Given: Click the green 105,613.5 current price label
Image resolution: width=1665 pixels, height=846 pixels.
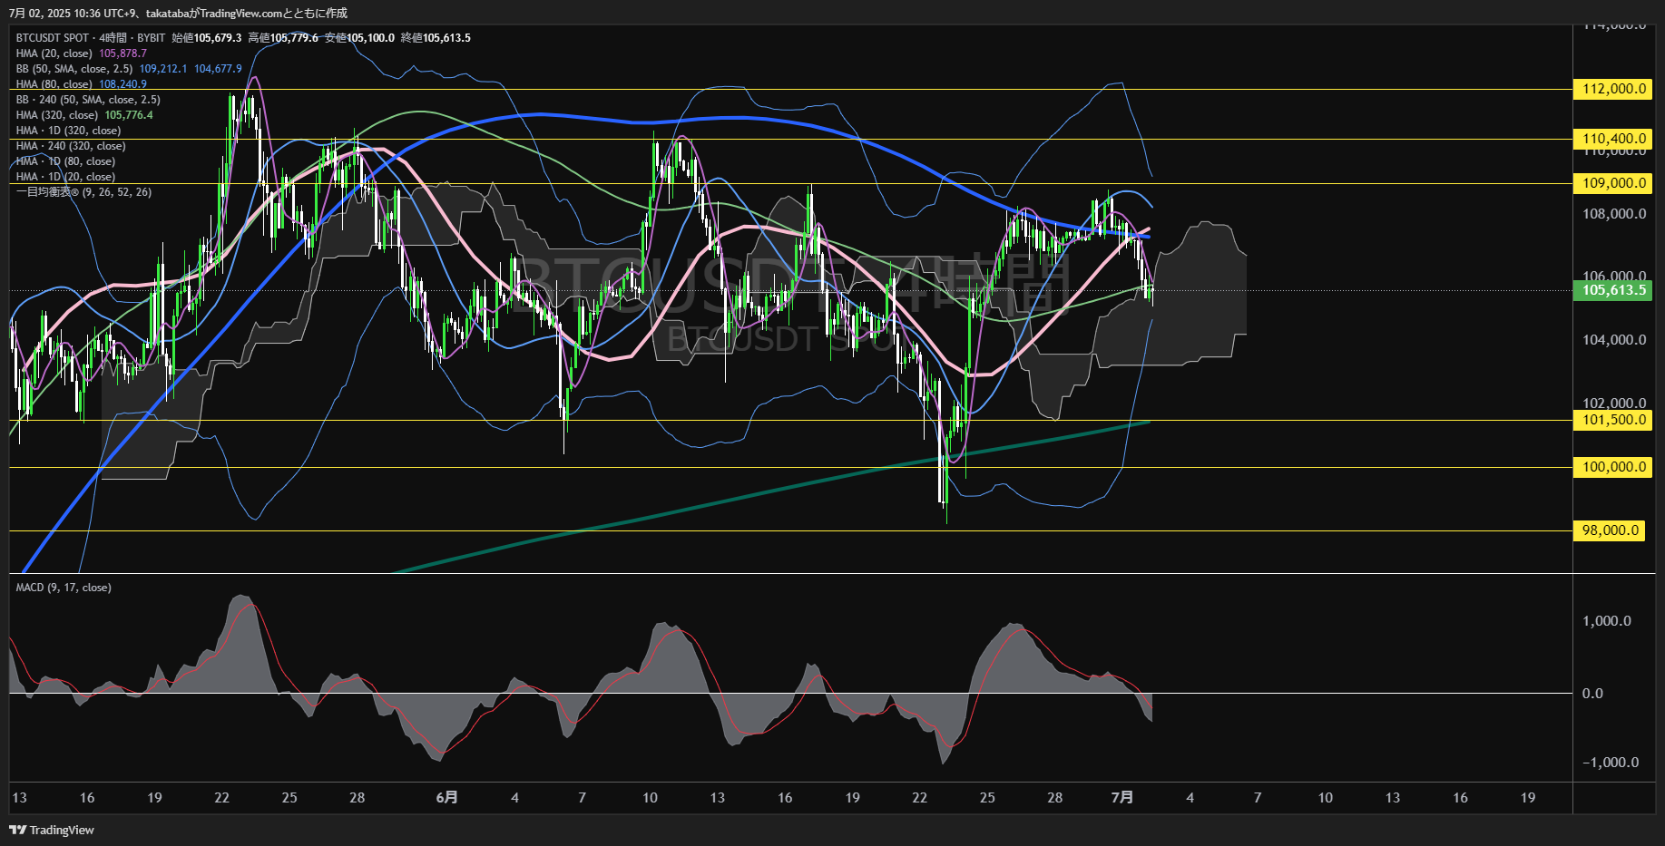Looking at the screenshot, I should [1611, 290].
